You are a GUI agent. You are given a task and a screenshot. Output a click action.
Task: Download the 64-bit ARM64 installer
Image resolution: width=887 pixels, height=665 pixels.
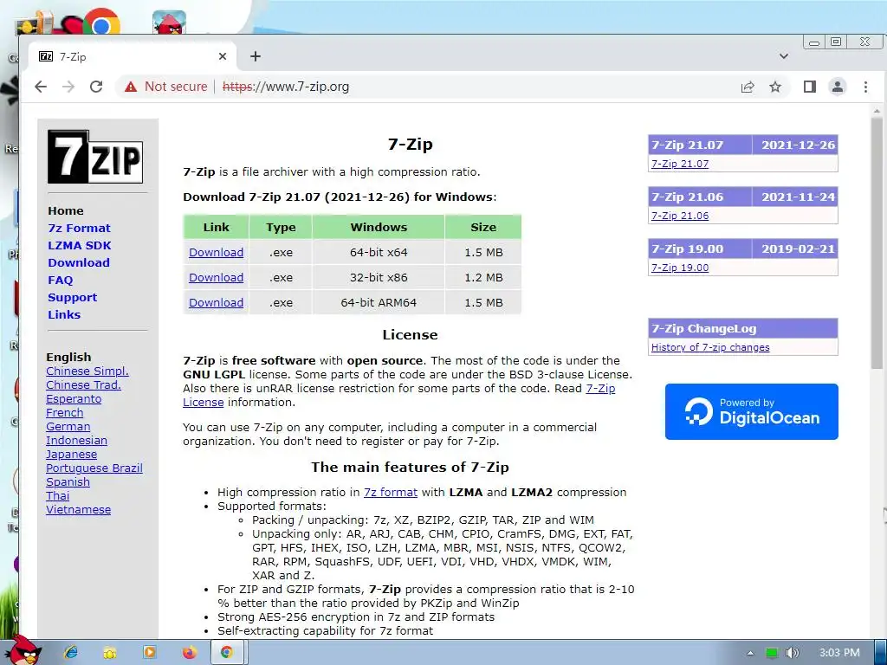click(216, 302)
